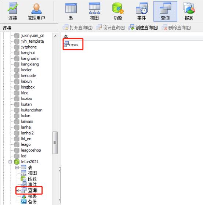Open the 连接 connection icon in toolbar
Screen dimensions: 203x205
13,11
